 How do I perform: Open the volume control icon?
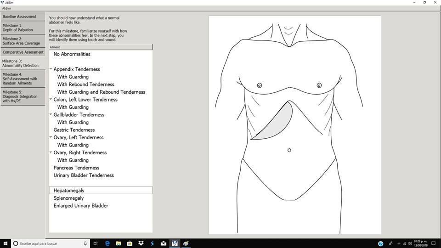(410, 243)
